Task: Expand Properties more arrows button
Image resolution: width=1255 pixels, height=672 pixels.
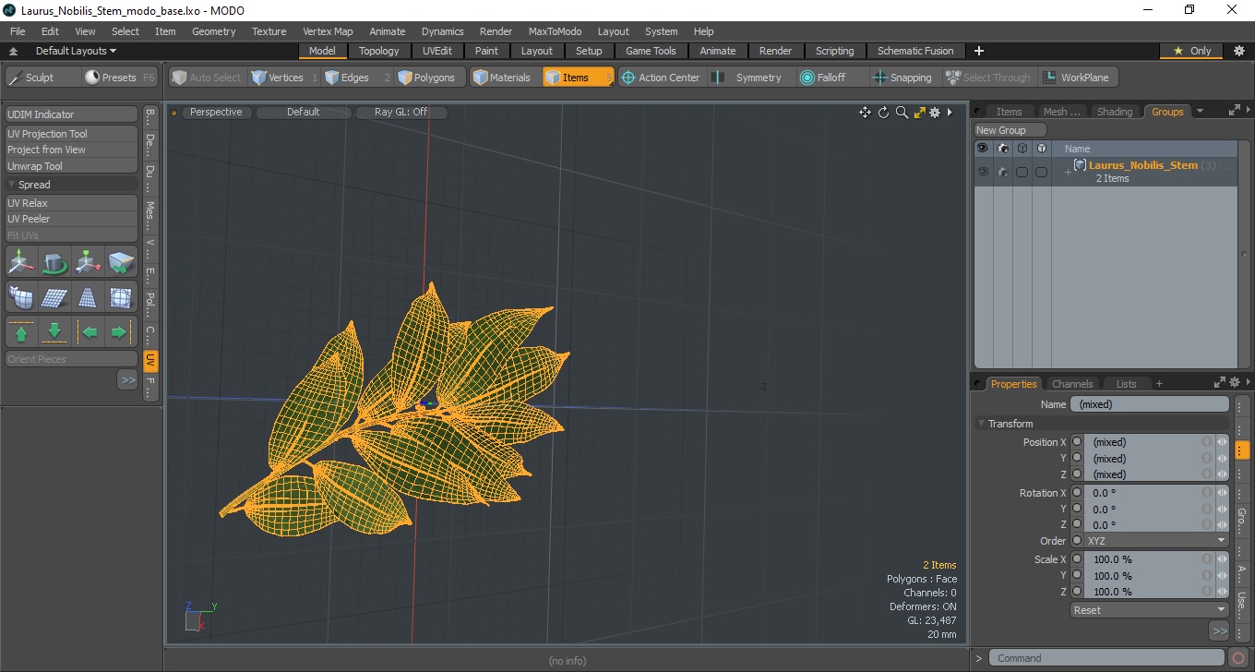Action: coord(1219,631)
